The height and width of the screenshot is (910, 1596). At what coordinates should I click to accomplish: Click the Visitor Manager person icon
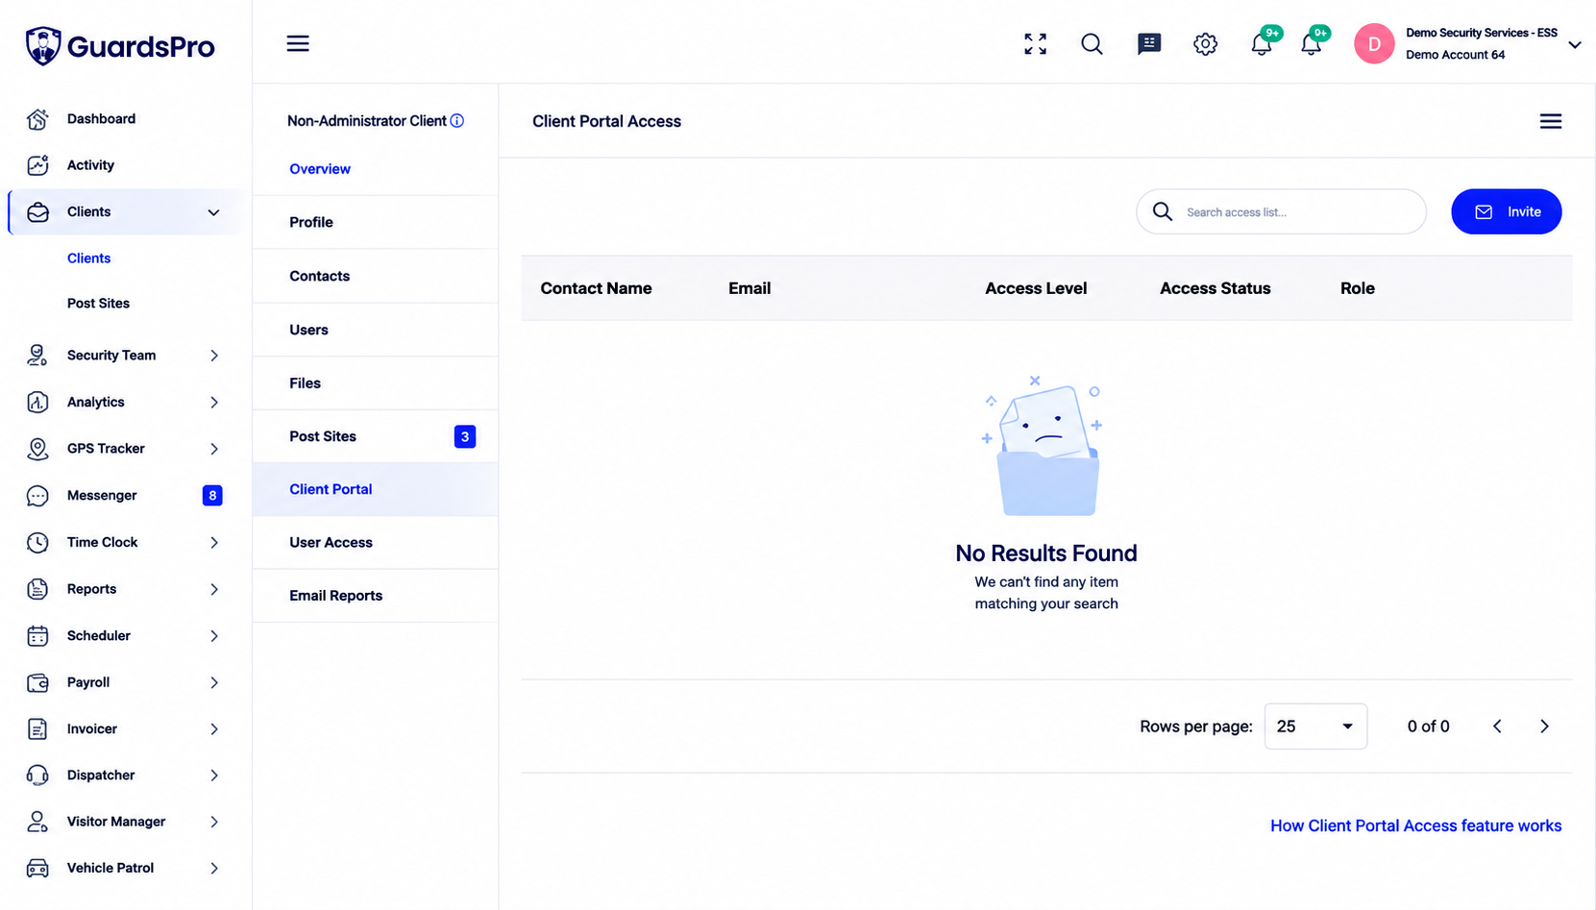click(x=37, y=822)
